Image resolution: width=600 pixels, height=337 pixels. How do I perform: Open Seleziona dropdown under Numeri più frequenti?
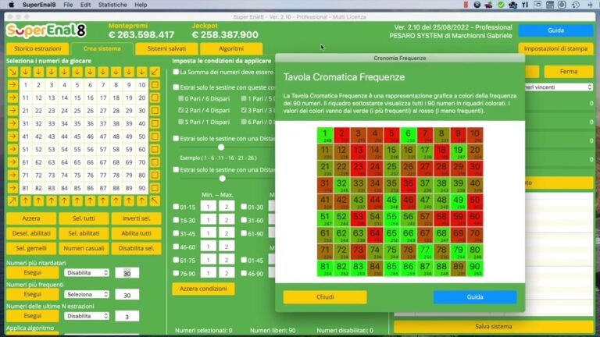point(87,294)
